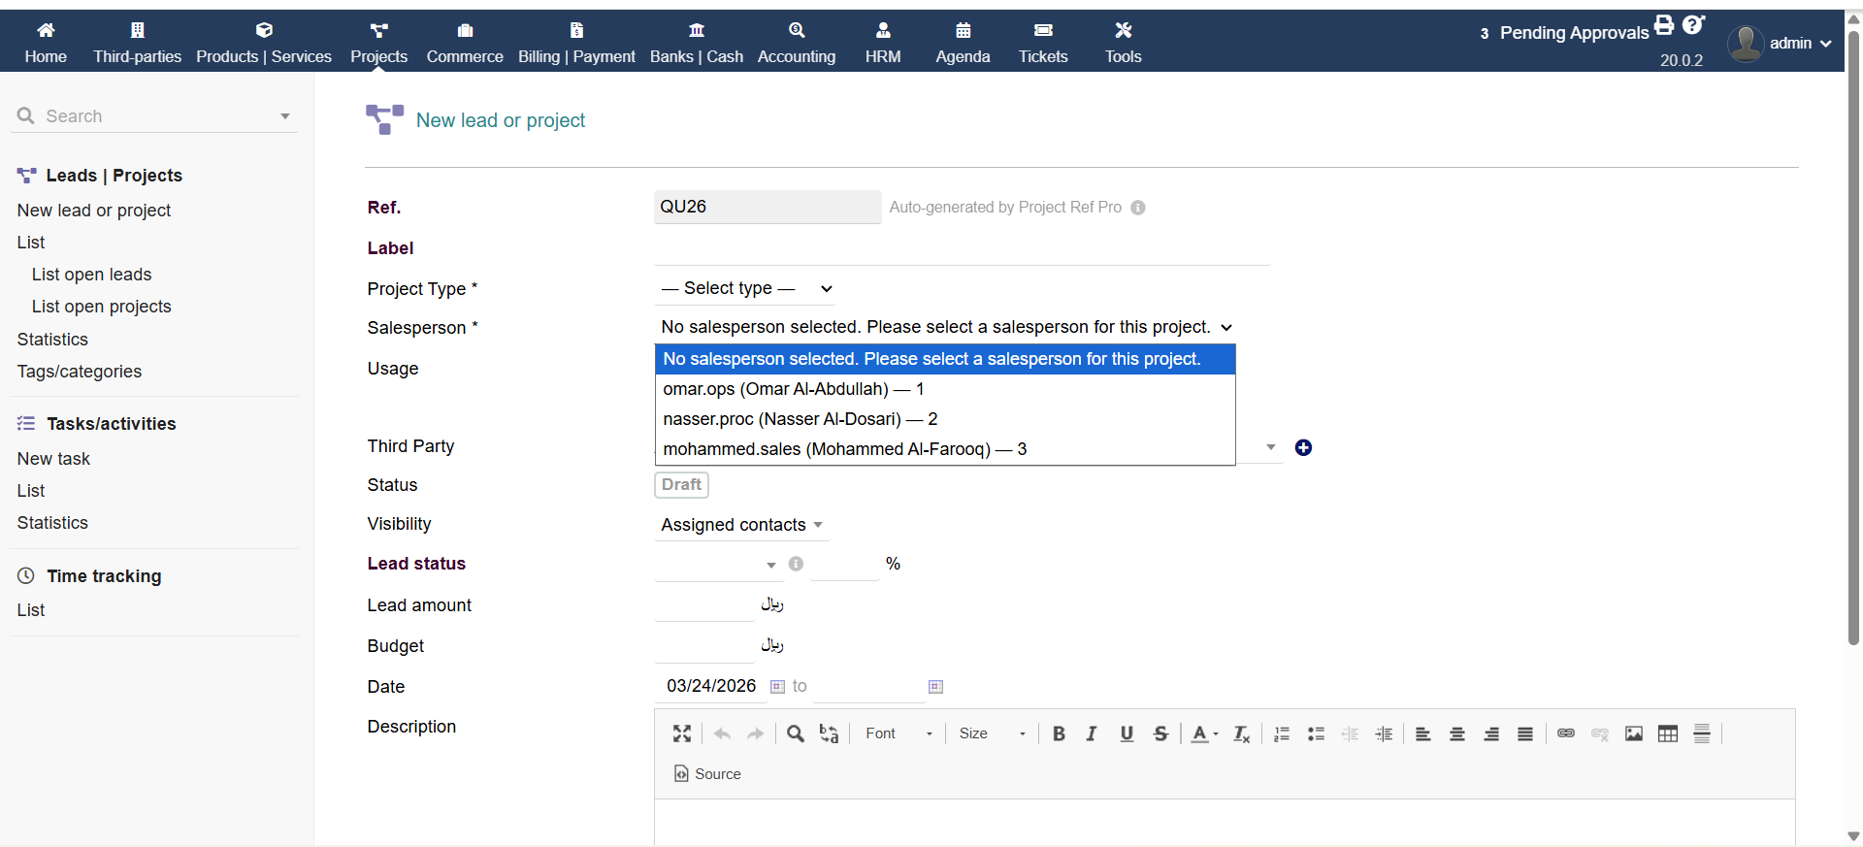Open the Font dropdown in editor
Viewport: 1863px width, 847px height.
[898, 733]
